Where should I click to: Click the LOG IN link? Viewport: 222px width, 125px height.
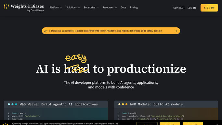pos(191,8)
